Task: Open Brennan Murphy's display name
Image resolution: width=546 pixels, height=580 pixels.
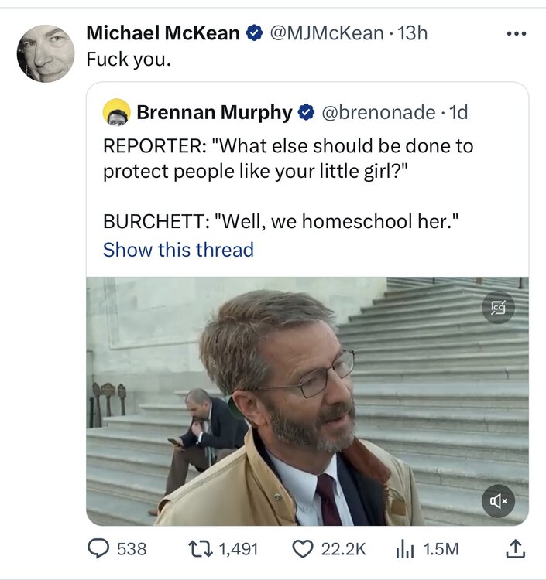Action: click(x=215, y=113)
